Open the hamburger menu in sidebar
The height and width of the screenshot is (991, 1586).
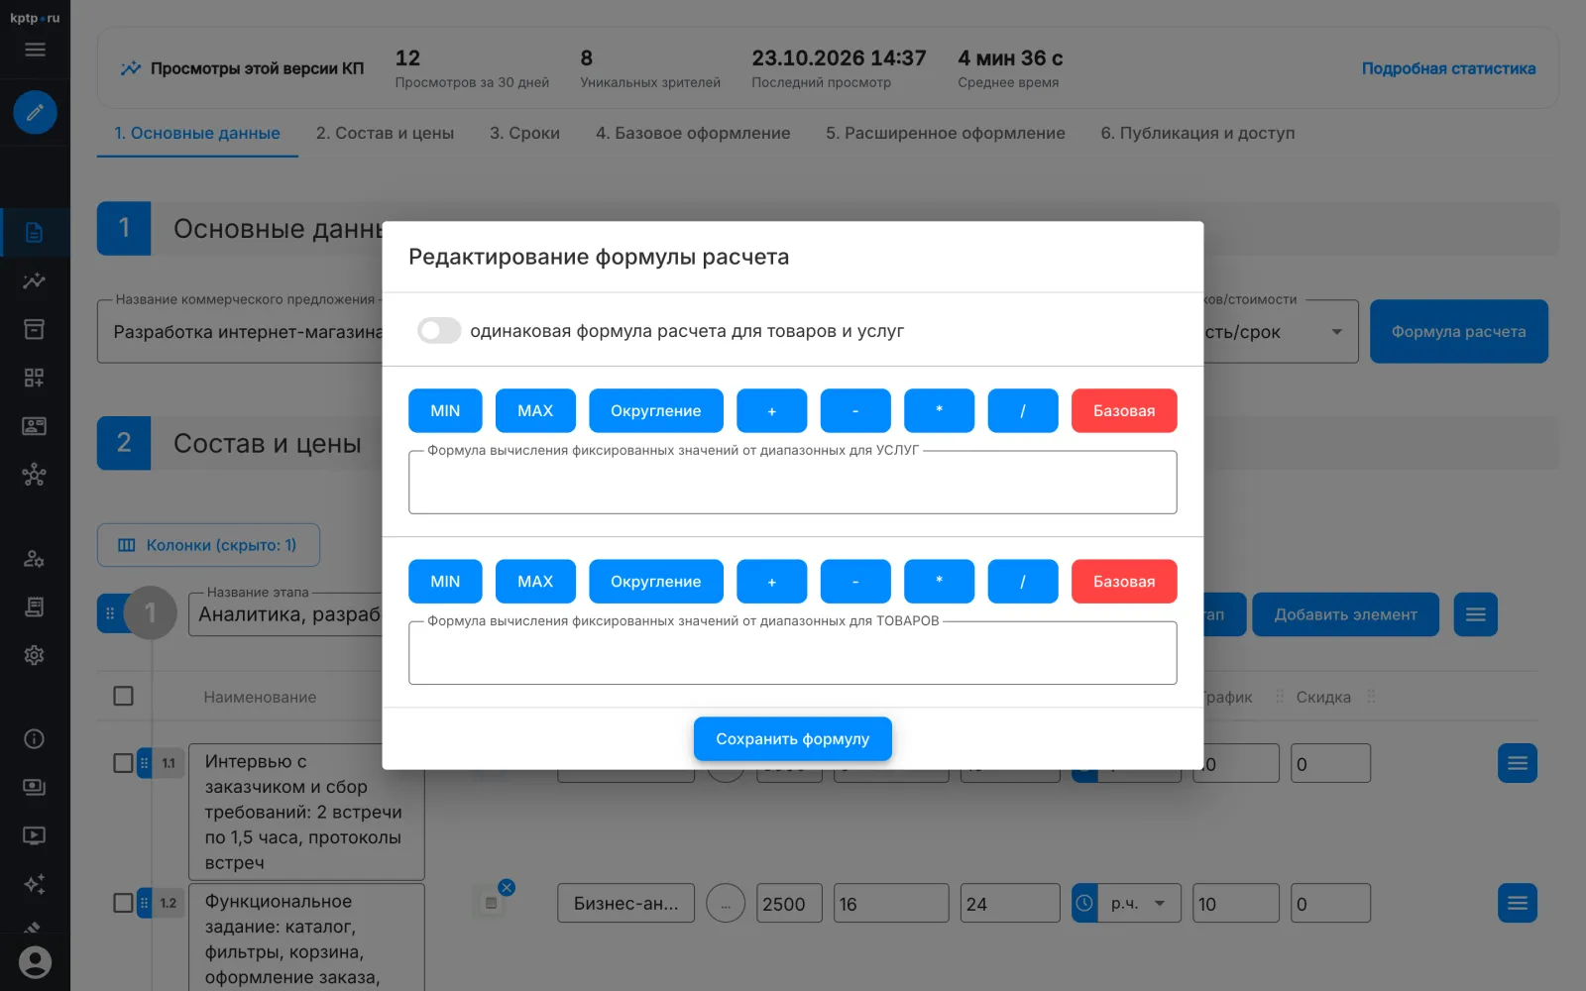[35, 50]
